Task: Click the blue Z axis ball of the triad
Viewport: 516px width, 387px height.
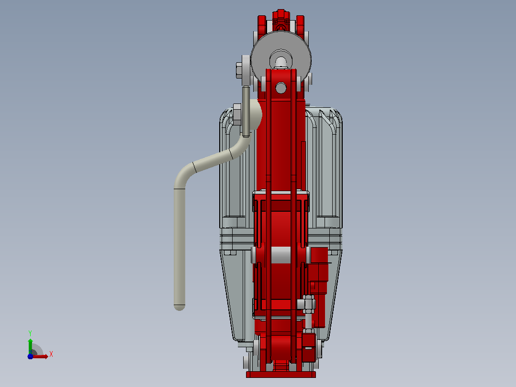Action: (30, 356)
